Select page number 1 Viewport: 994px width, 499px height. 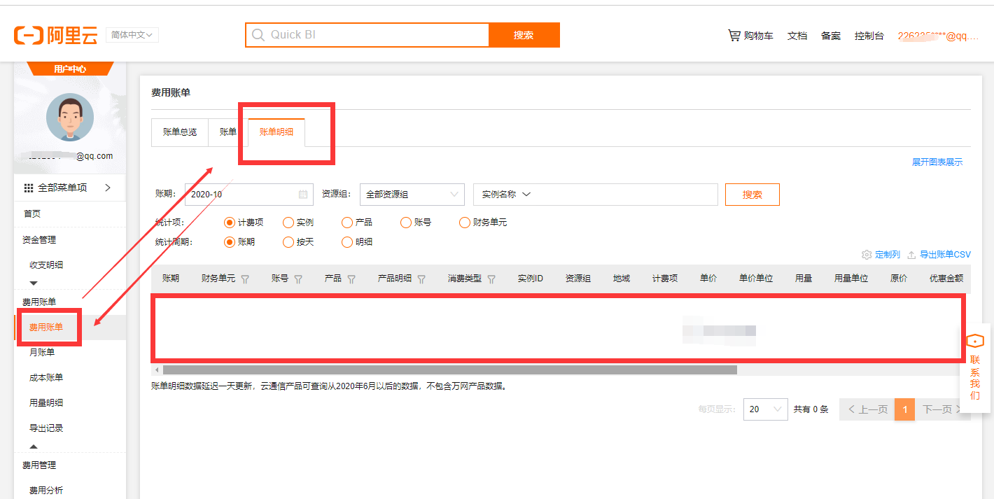(x=904, y=409)
